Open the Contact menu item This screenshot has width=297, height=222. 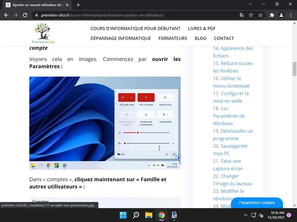[x=224, y=38]
